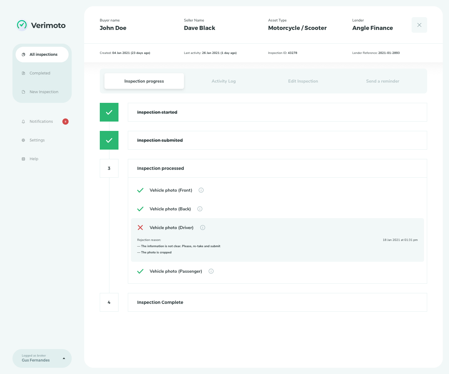The height and width of the screenshot is (374, 449).
Task: Click green check for Vehicle photo (Passenger)
Action: pos(140,271)
